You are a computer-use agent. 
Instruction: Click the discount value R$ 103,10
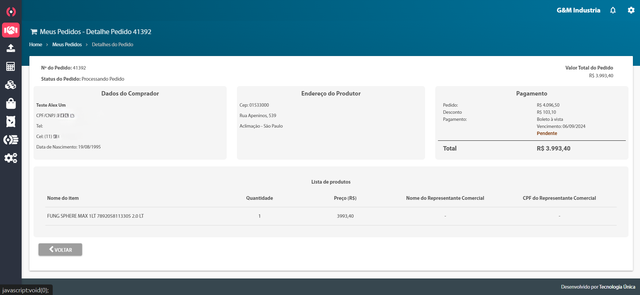point(546,112)
